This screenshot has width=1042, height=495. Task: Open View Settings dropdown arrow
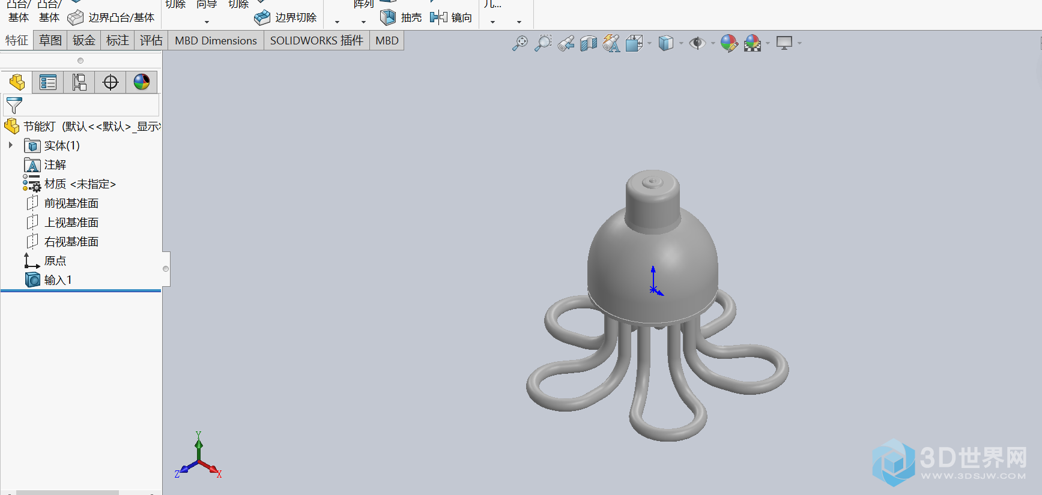pos(799,43)
